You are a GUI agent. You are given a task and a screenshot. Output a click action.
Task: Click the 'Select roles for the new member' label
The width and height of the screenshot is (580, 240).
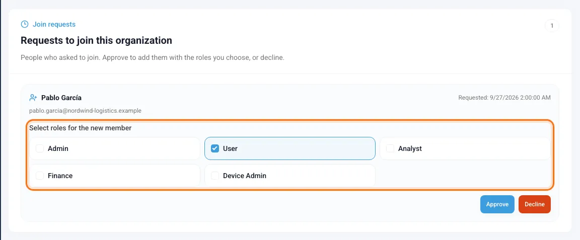point(80,128)
